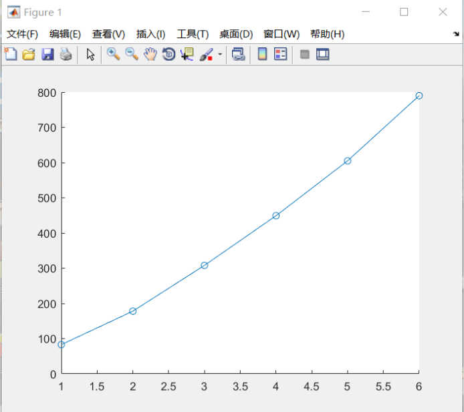
Task: Click the x-axis tick label 5.5
Action: pos(383,387)
